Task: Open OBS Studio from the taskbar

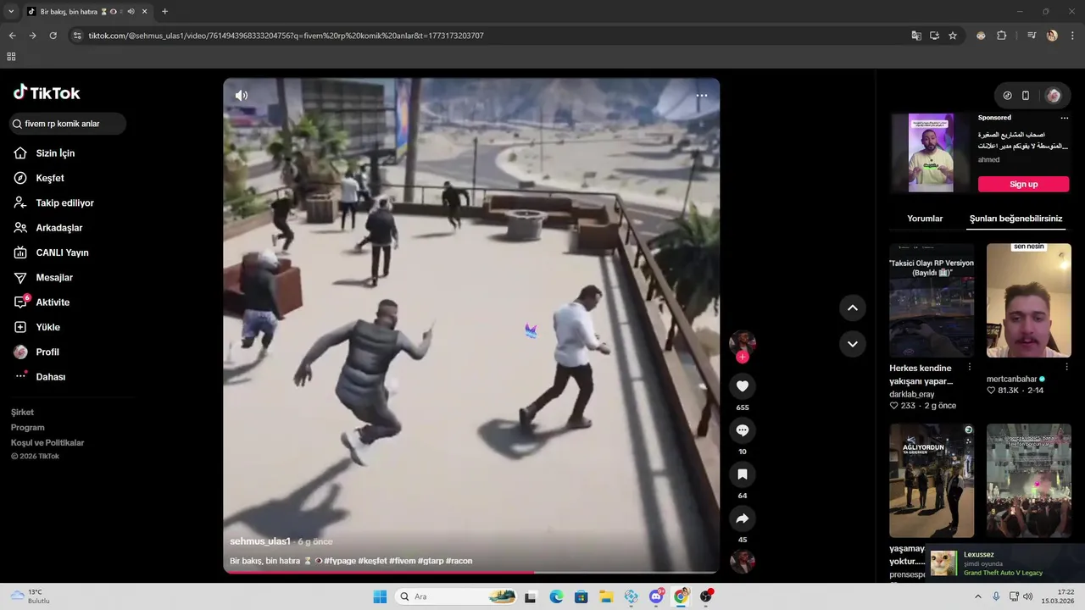Action: (706, 596)
